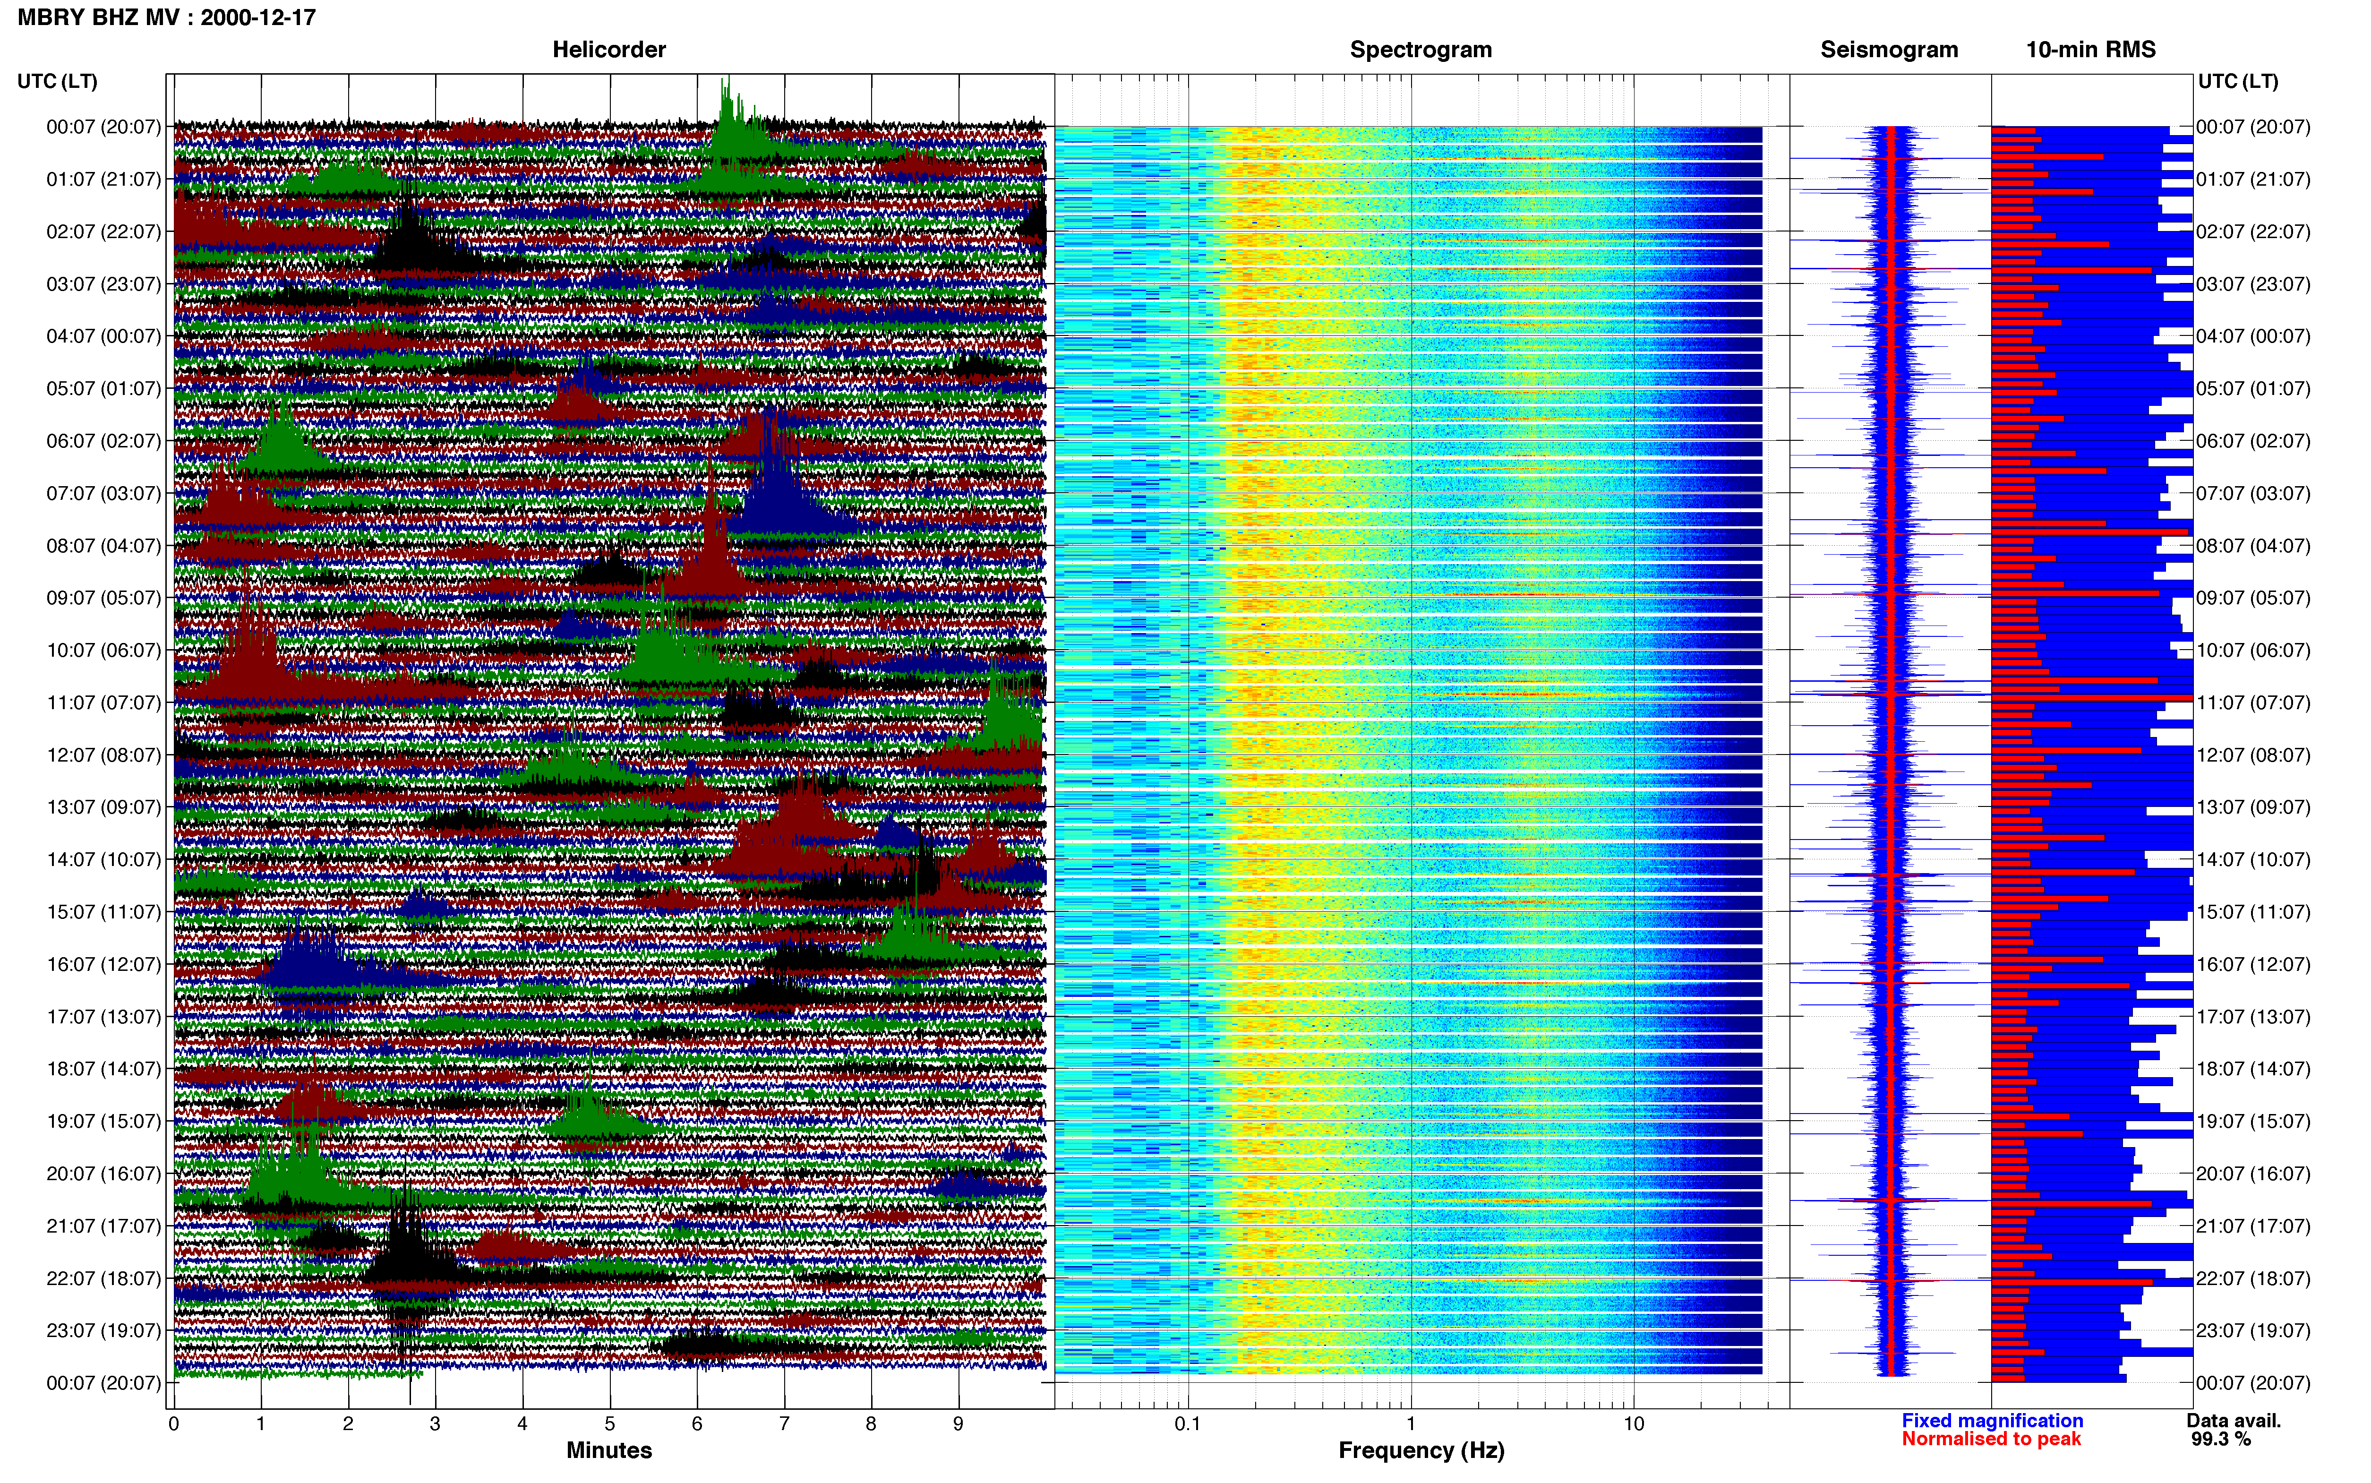Click left time label '16:07 (12:07)'

pos(104,965)
